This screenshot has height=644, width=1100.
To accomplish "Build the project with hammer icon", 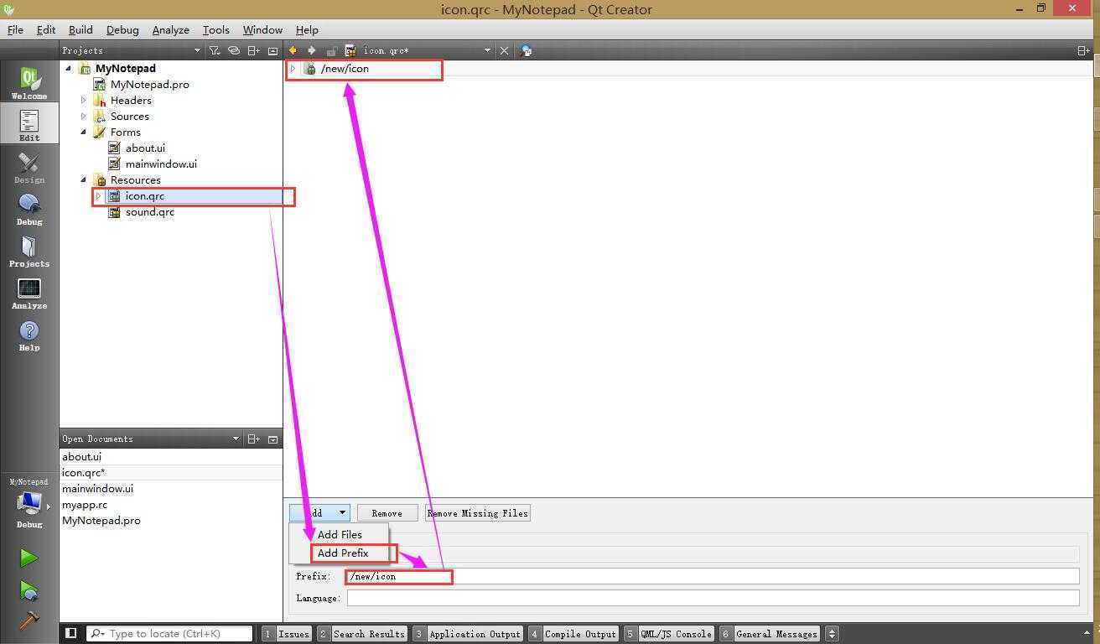I will (29, 621).
